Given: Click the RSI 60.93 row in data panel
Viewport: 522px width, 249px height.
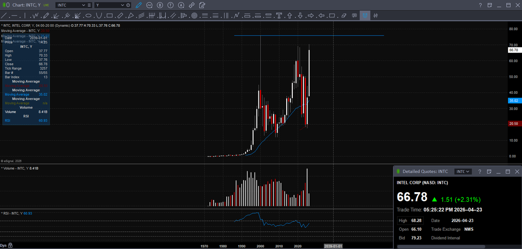Looking at the screenshot, I should click(26, 121).
